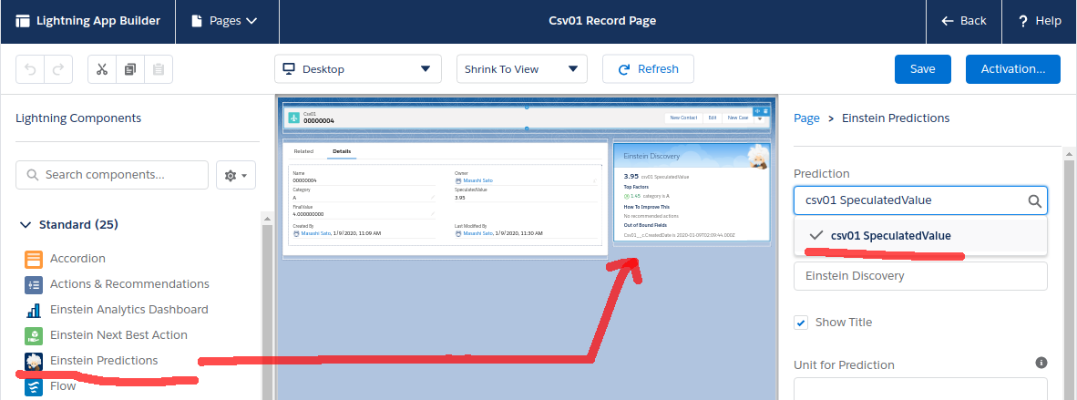Viewport: 1077px width, 400px height.
Task: Click the component move handle icon
Action: [x=757, y=110]
